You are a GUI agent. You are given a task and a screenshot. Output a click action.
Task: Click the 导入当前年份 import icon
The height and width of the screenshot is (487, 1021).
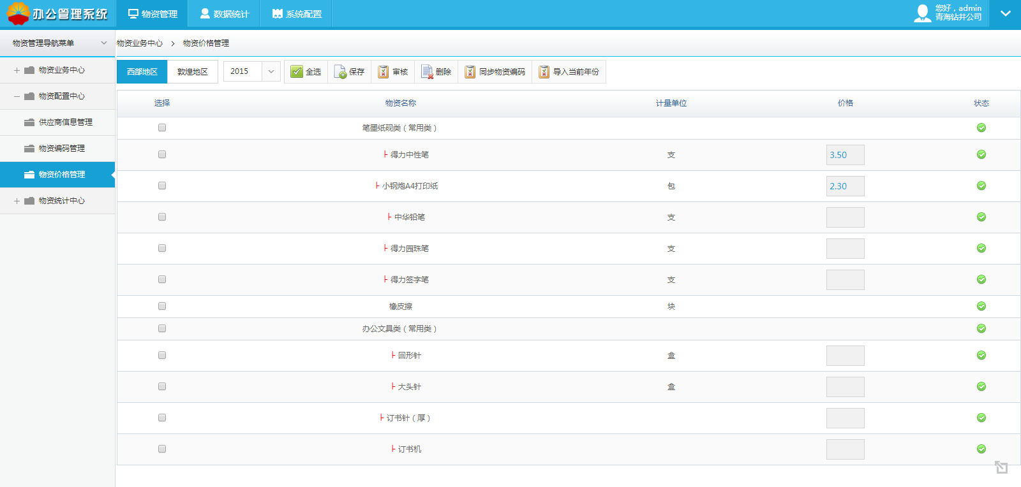[x=544, y=72]
